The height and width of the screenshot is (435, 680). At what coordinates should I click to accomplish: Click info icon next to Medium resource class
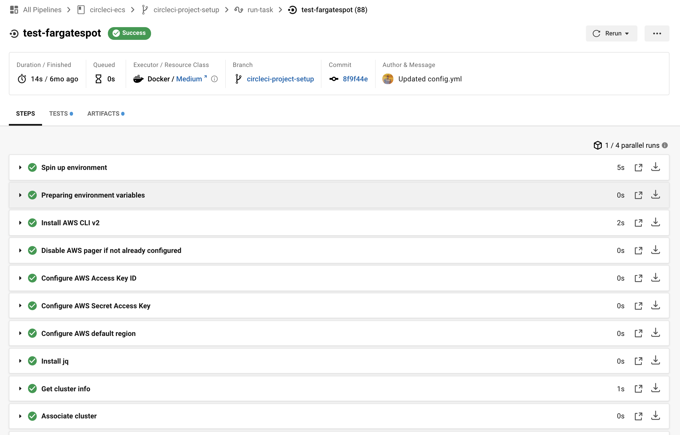[x=214, y=79]
